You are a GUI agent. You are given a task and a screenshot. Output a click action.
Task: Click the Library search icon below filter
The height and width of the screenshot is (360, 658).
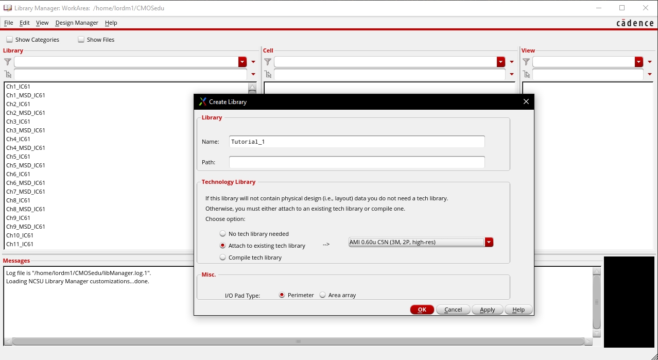(8, 74)
